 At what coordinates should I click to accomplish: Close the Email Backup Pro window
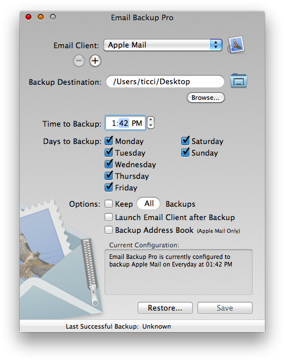(x=28, y=17)
